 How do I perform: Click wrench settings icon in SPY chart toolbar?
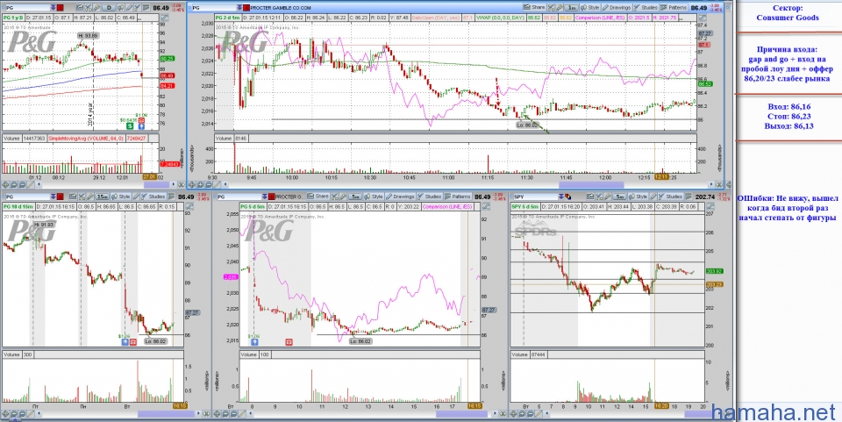click(607, 197)
